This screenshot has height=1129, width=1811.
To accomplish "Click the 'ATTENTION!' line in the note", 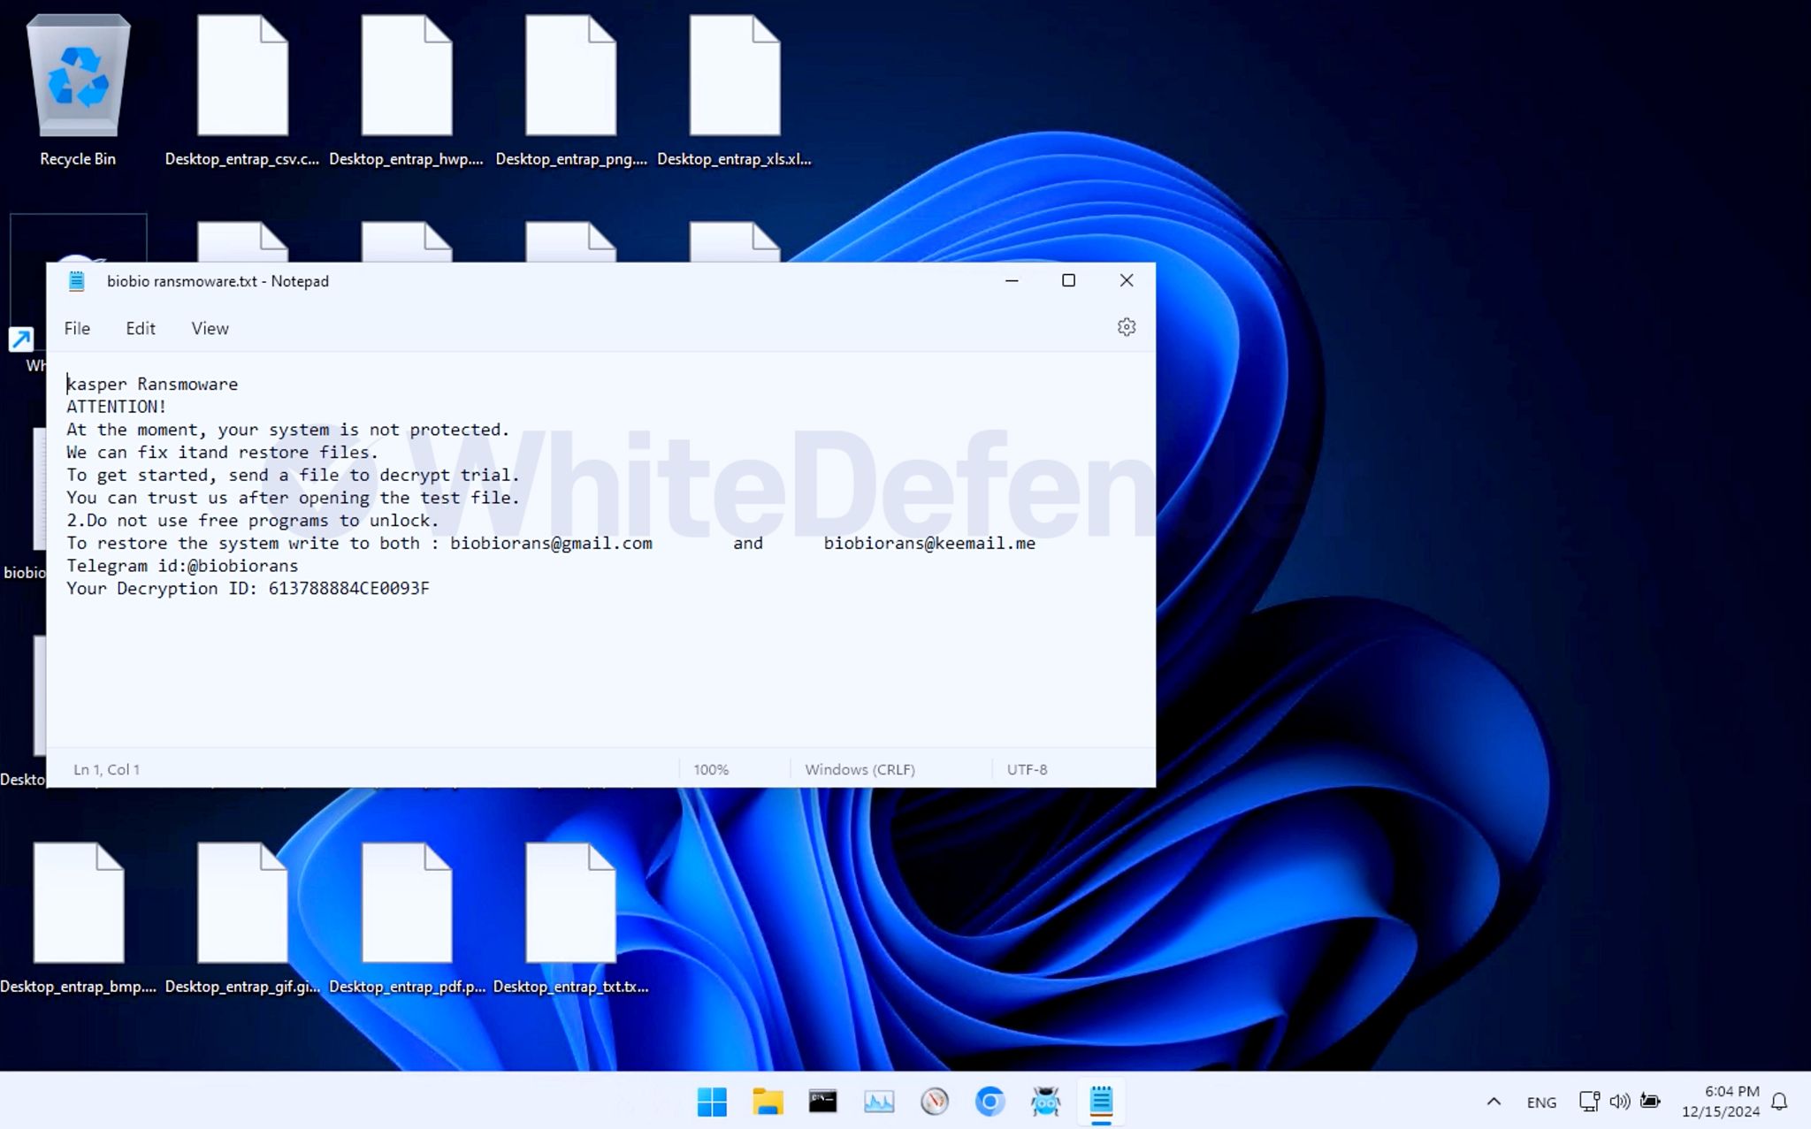I will click(116, 407).
